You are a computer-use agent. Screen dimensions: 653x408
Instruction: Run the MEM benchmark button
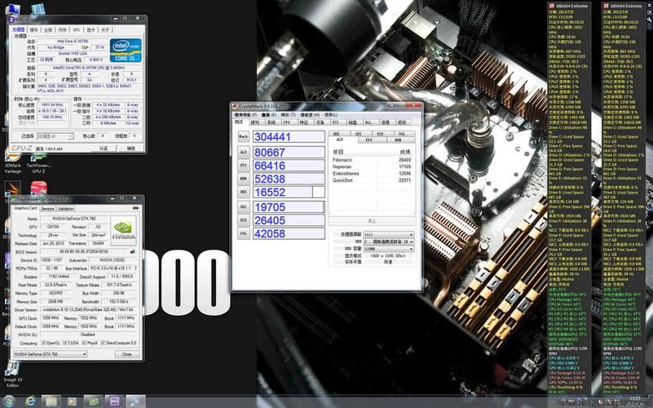pyautogui.click(x=243, y=179)
